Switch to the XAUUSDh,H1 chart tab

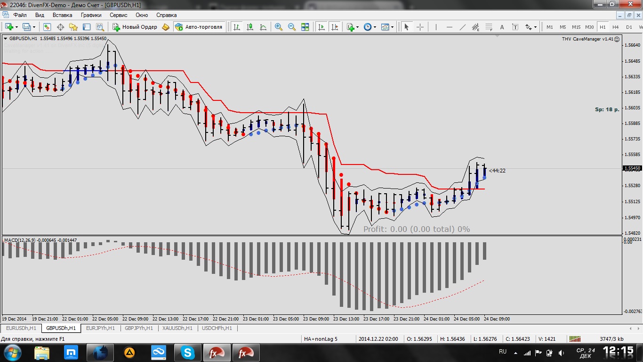[x=177, y=328]
